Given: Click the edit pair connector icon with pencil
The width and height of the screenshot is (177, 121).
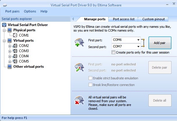Looking at the screenshot, I should [x=79, y=67].
